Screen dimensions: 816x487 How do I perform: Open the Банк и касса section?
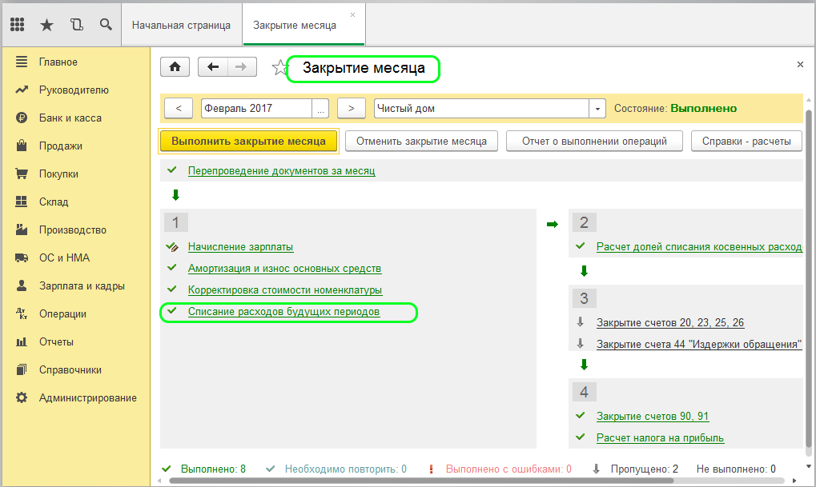click(70, 118)
